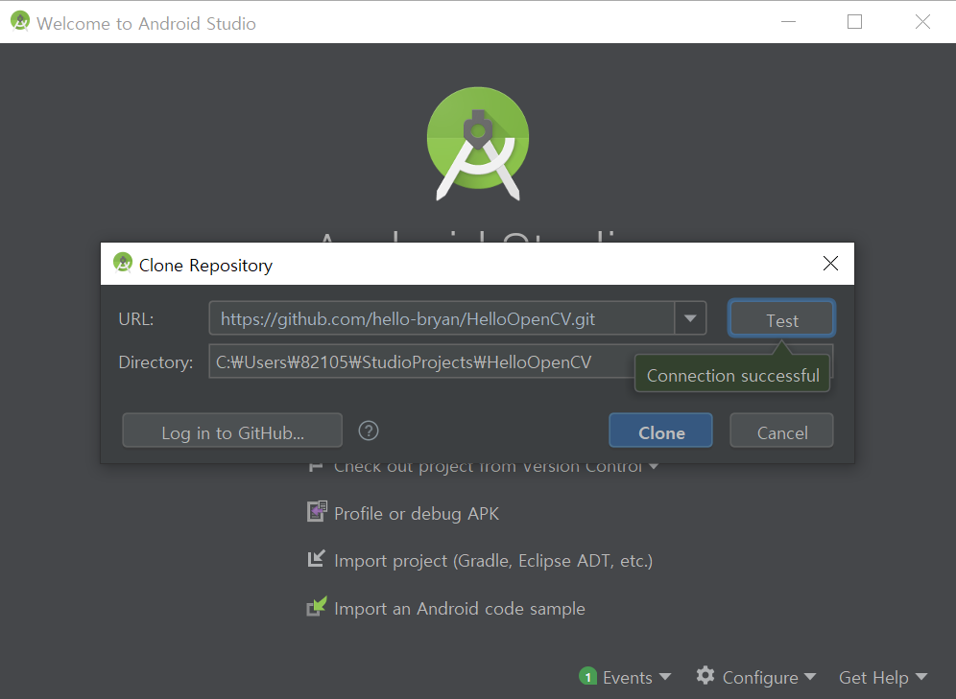Cancel the Clone Repository dialog
The height and width of the screenshot is (699, 956).
[x=781, y=431]
